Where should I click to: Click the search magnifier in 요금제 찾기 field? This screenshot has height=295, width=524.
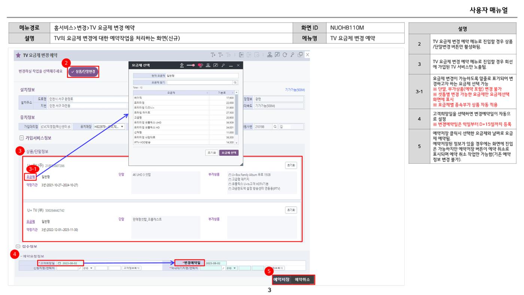pyautogui.click(x=235, y=82)
